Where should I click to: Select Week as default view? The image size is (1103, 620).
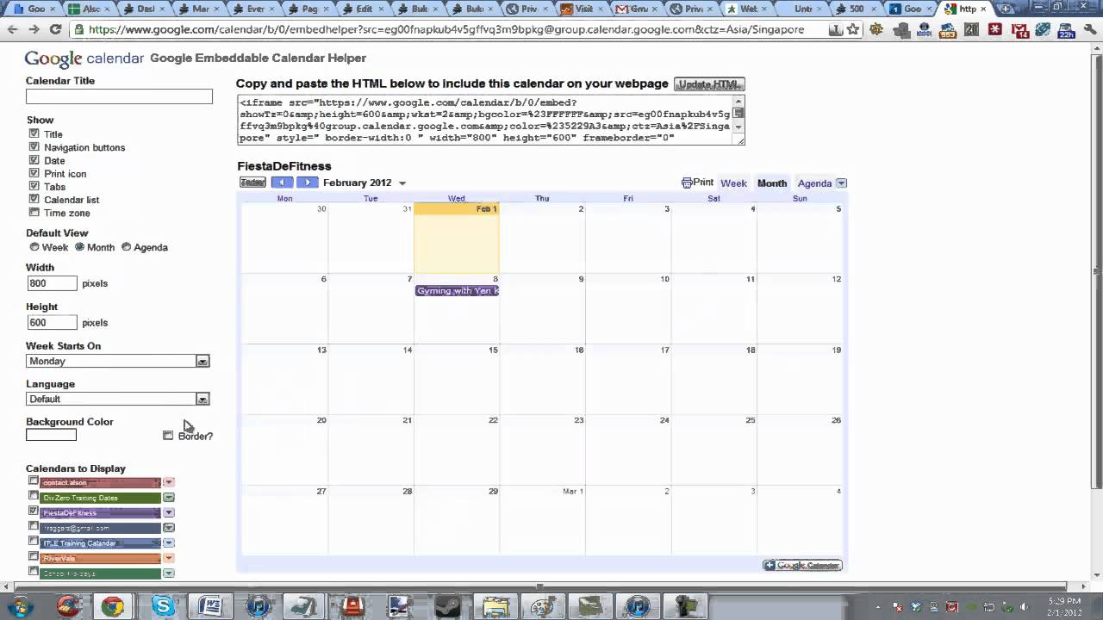[34, 247]
